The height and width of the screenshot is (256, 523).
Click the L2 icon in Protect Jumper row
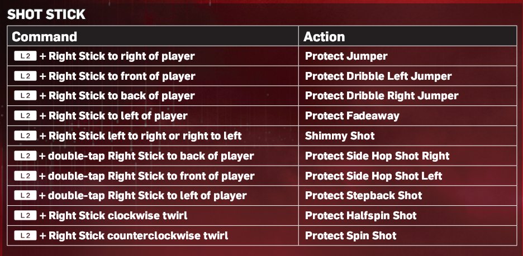click(x=25, y=56)
